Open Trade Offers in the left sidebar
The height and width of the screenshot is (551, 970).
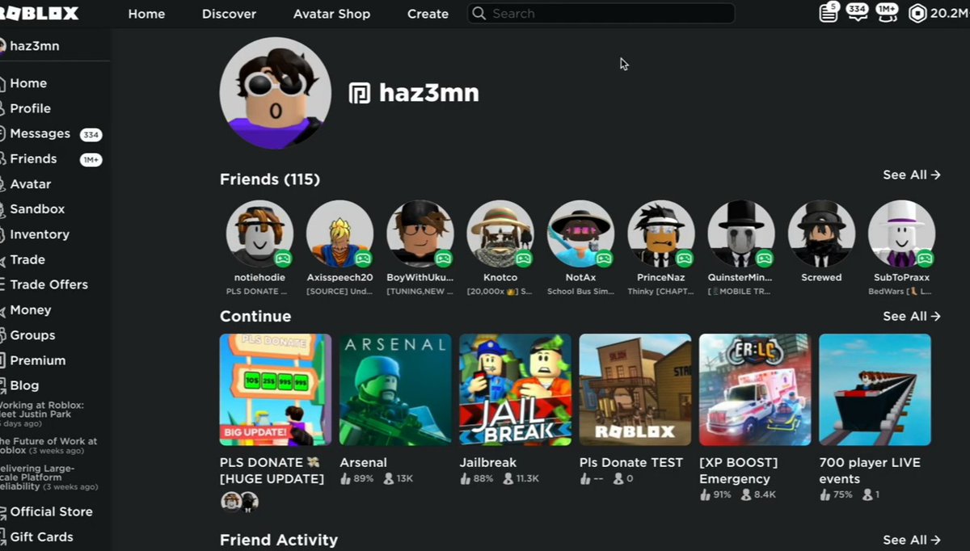(44, 284)
